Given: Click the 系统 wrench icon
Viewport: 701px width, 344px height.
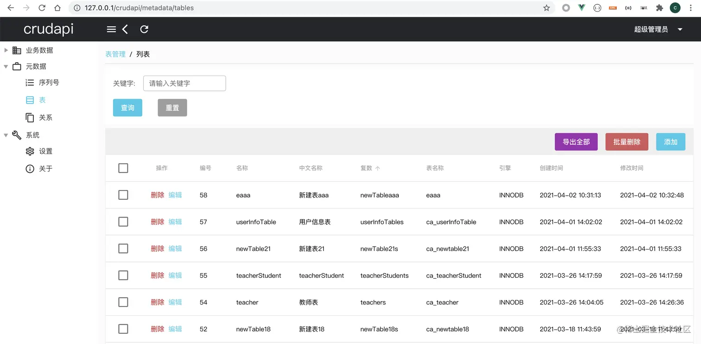Looking at the screenshot, I should coord(17,135).
